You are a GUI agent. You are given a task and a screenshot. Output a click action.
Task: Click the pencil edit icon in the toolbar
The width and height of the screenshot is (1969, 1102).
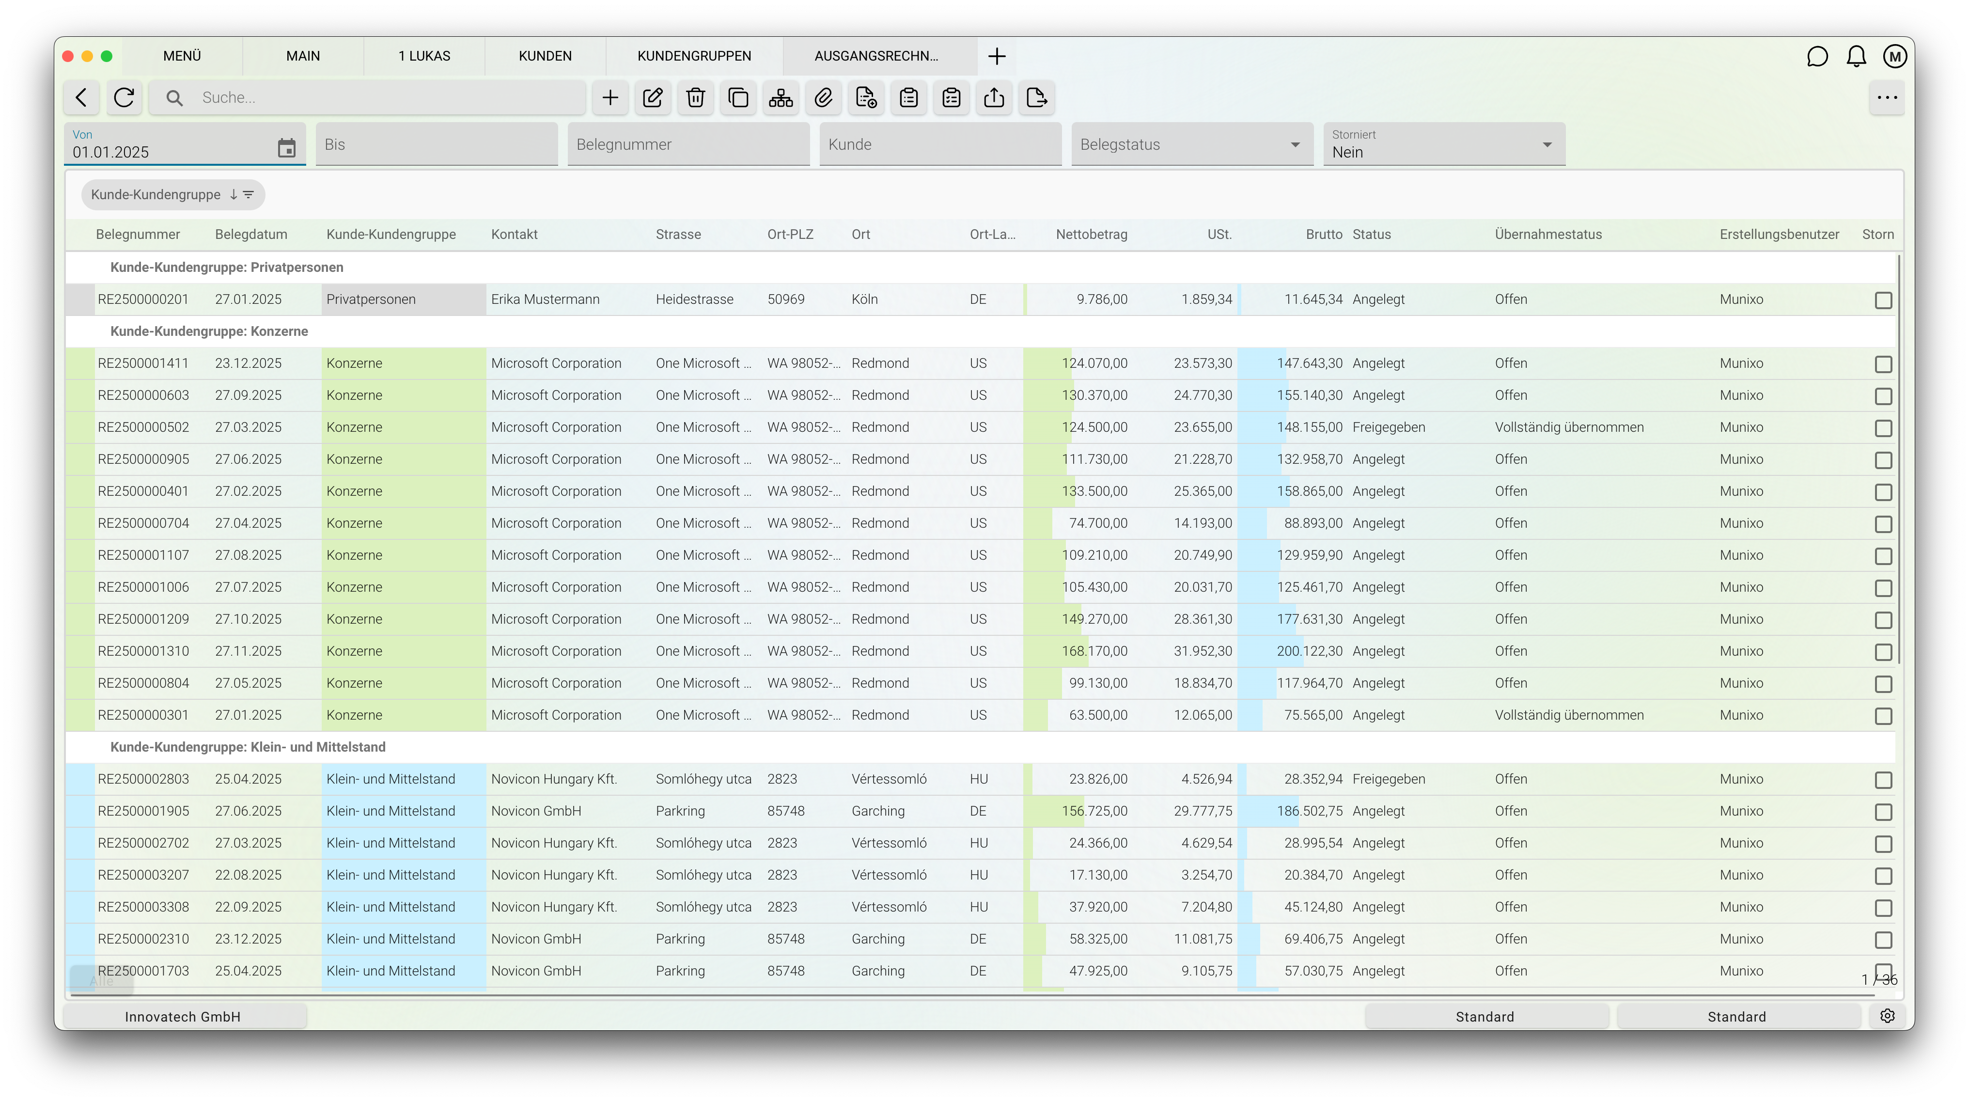pyautogui.click(x=653, y=98)
